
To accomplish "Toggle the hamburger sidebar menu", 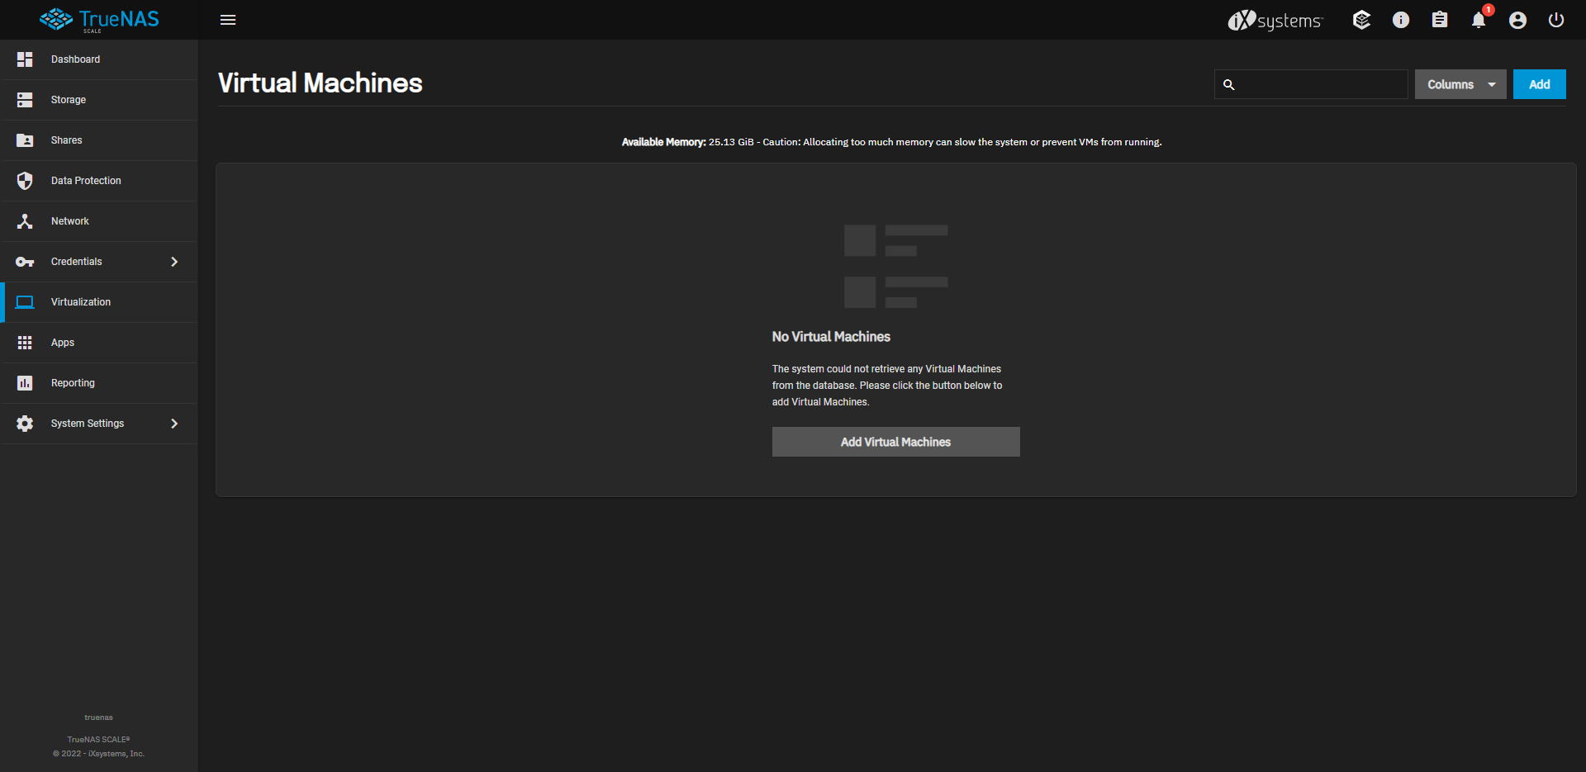I will 228,20.
